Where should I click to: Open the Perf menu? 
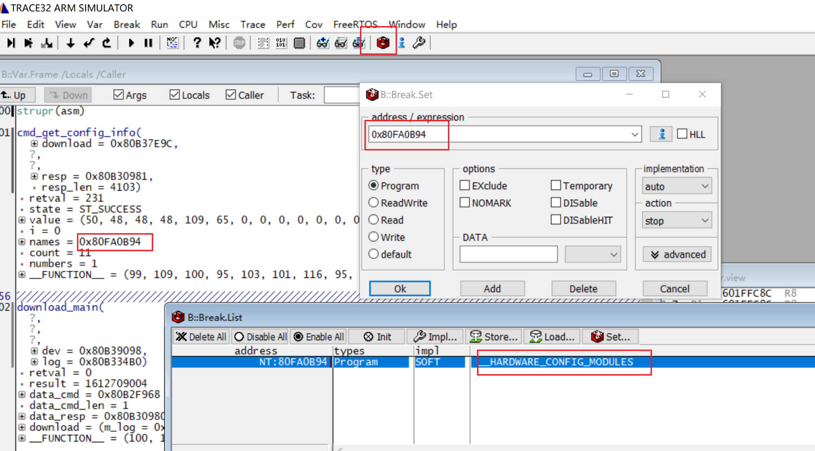[285, 24]
